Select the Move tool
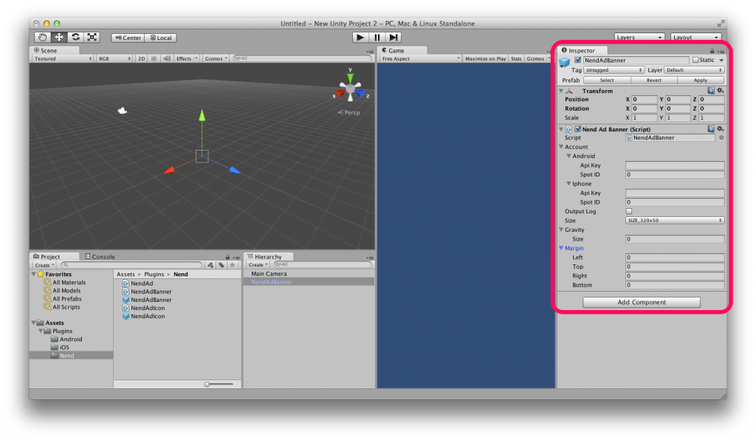The width and height of the screenshot is (756, 440). point(59,37)
